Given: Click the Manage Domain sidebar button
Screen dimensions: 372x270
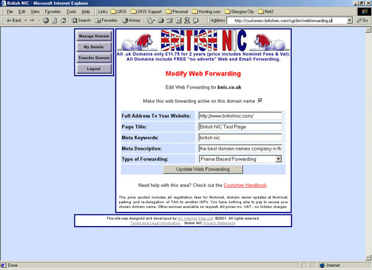Looking at the screenshot, I should point(94,36).
